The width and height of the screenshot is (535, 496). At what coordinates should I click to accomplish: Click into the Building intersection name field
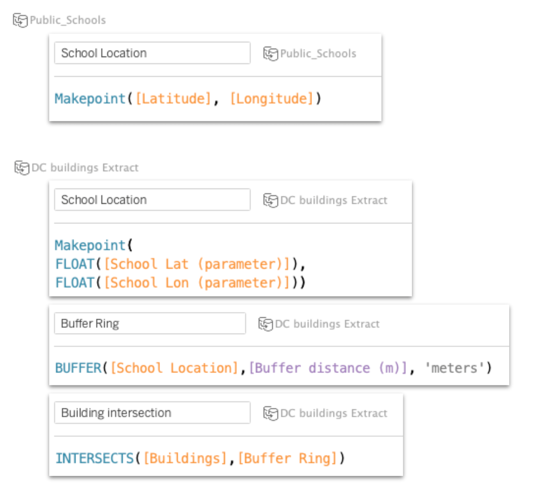click(152, 413)
